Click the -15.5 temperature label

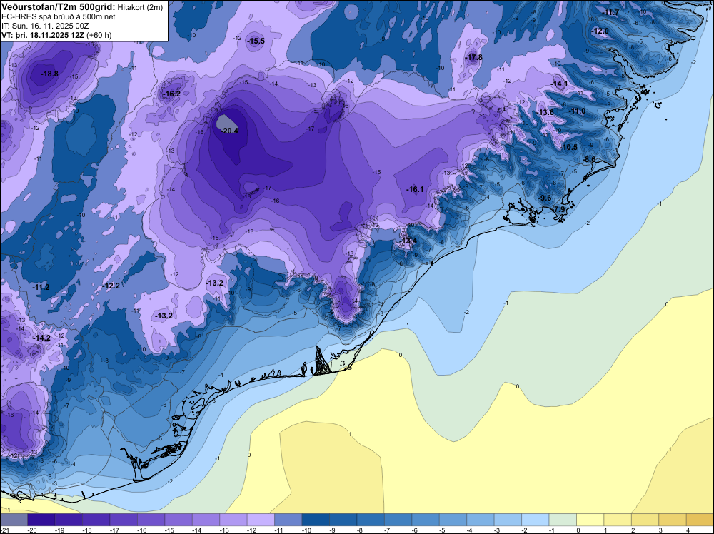256,41
